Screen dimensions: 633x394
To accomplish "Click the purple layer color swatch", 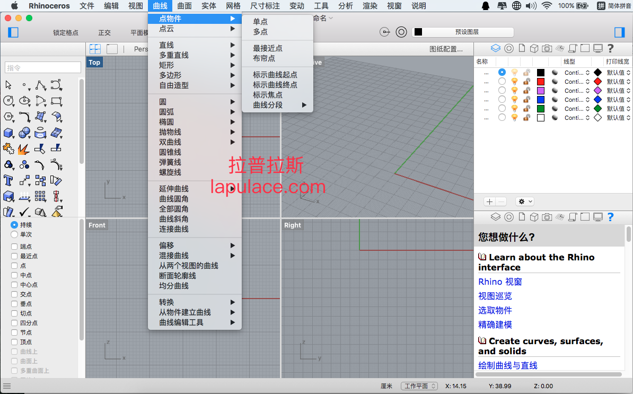I will [x=541, y=91].
